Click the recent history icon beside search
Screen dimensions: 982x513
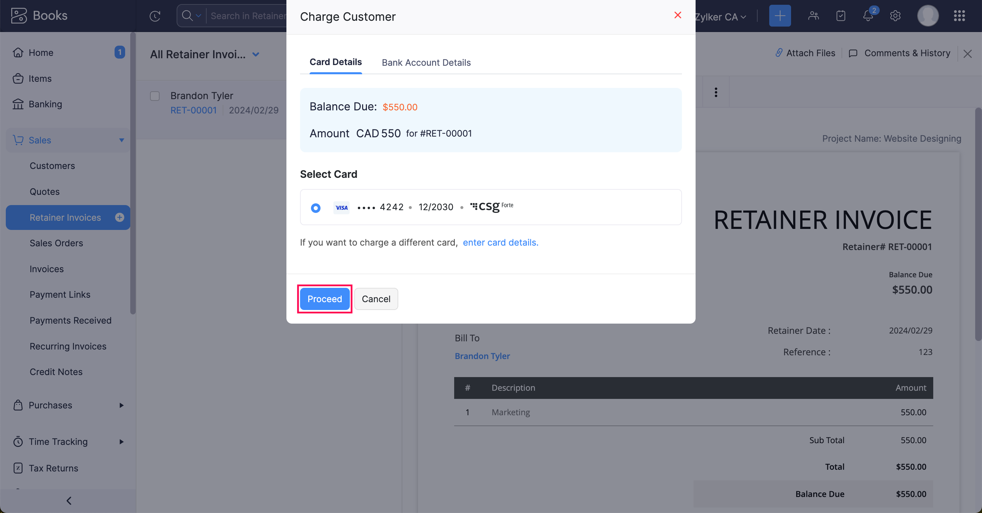tap(155, 16)
